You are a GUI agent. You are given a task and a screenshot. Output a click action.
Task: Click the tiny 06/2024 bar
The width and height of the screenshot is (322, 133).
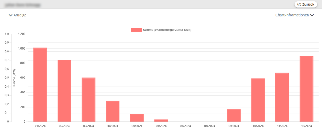[161, 120]
